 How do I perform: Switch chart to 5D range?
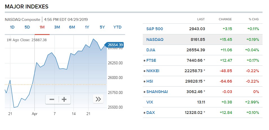(27, 27)
